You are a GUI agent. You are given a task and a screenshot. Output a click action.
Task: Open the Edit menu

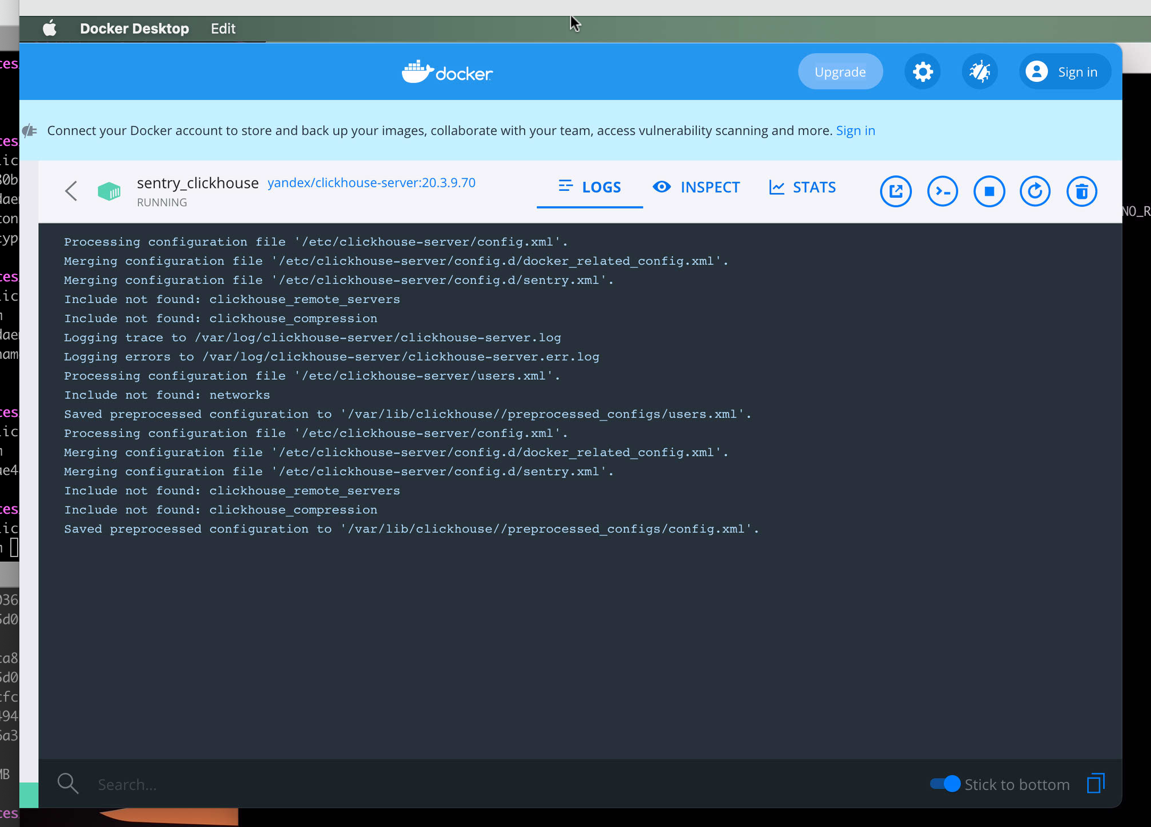(223, 28)
